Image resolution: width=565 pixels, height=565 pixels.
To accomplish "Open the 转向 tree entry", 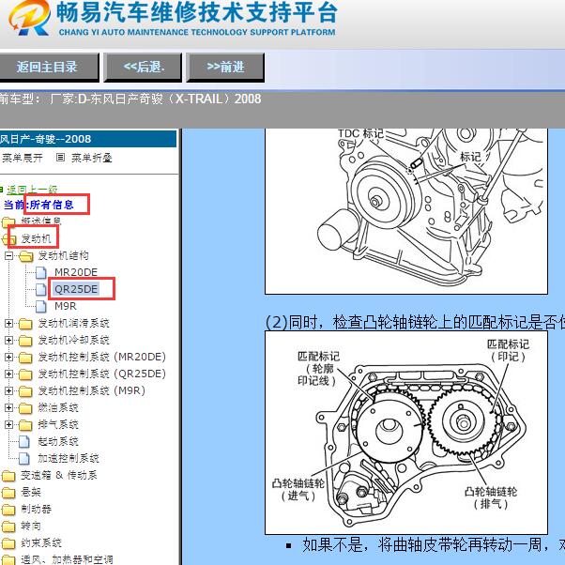I will 31,527.
